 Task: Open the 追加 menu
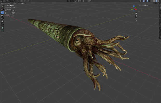tap(25, 1)
